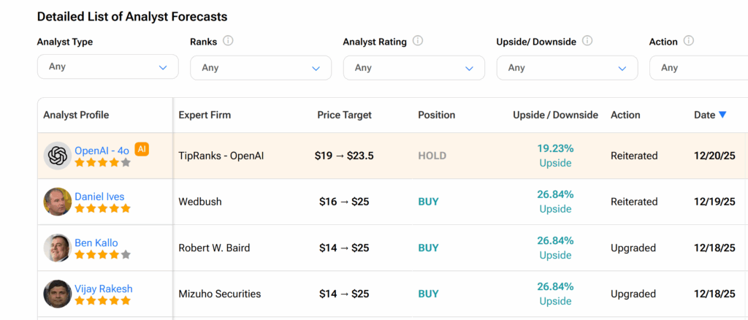The width and height of the screenshot is (748, 320).
Task: Expand the Ranks filter dropdown
Action: pos(260,68)
